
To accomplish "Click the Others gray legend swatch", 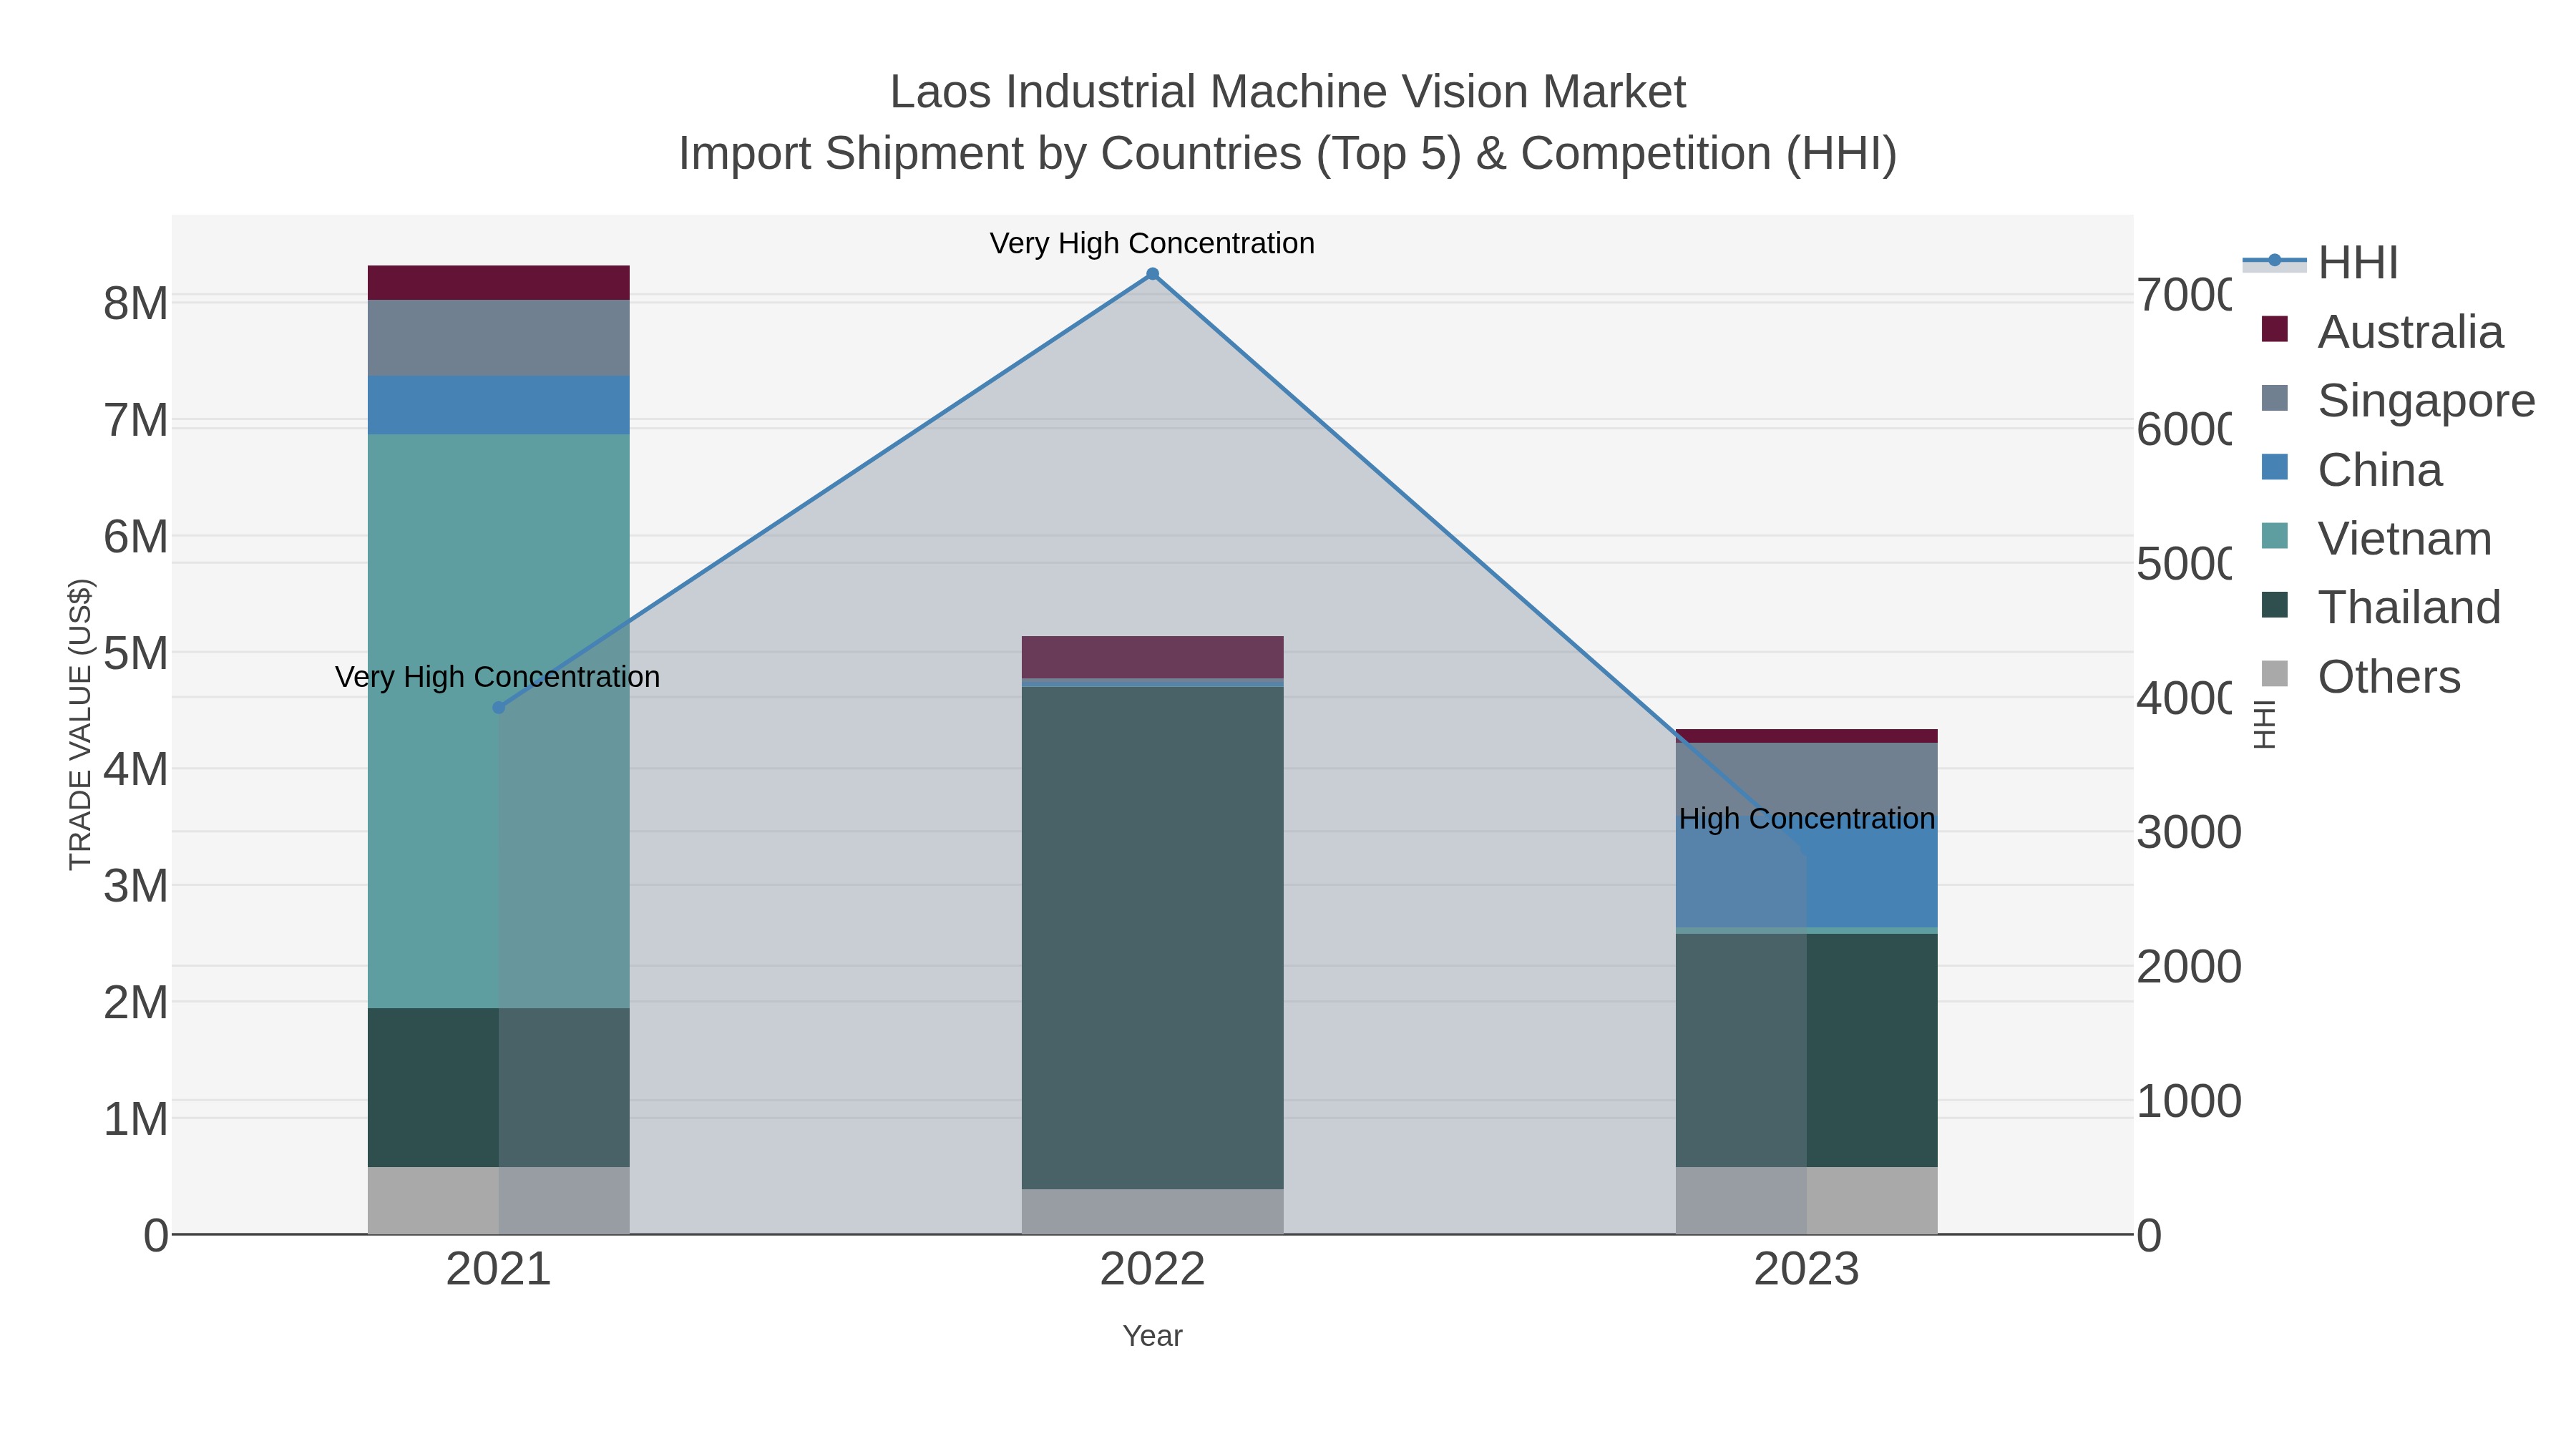I will pos(2275,674).
